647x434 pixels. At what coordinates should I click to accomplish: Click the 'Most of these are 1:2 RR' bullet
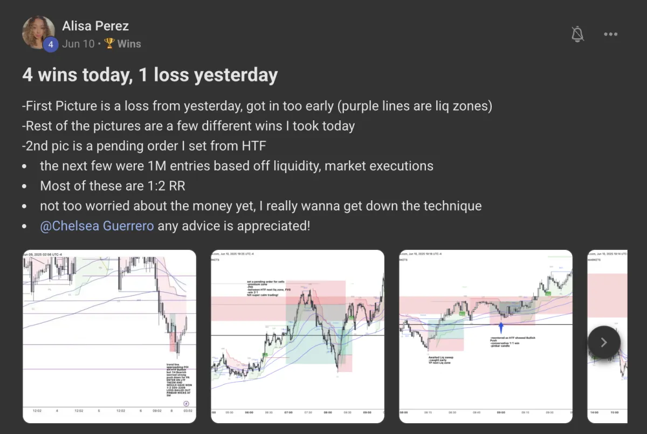tap(113, 186)
